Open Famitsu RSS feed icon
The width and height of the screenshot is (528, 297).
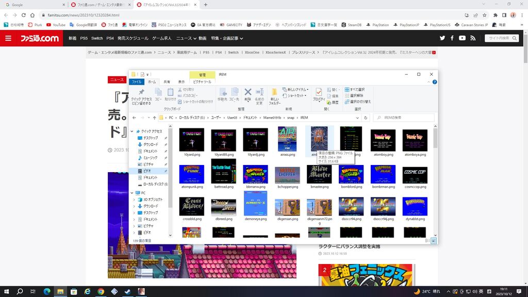pos(473,38)
